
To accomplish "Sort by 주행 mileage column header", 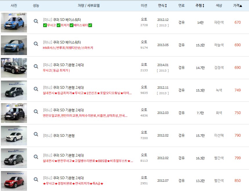I will tap(200, 6).
